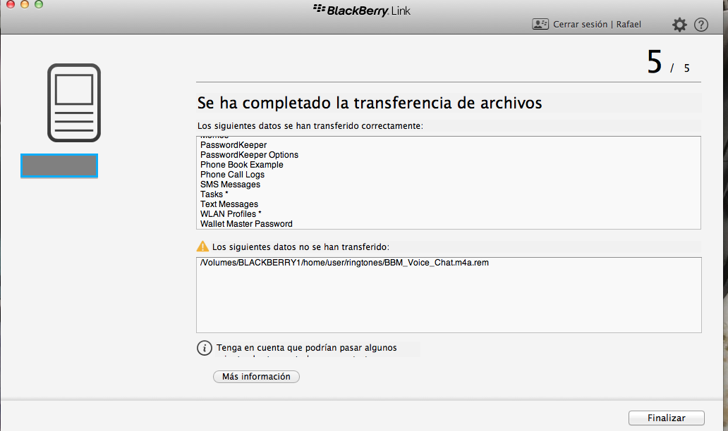Select the gray device name box
Image resolution: width=728 pixels, height=431 pixels.
point(59,165)
